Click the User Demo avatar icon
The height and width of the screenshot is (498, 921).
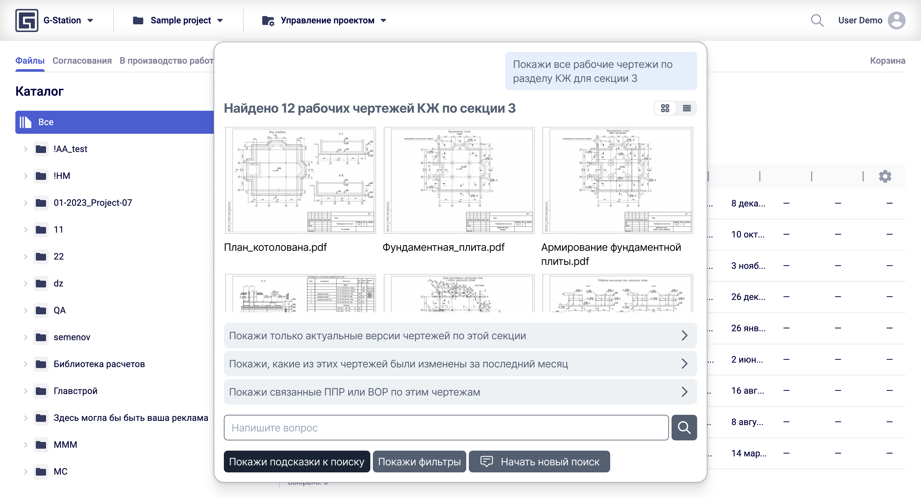[896, 20]
